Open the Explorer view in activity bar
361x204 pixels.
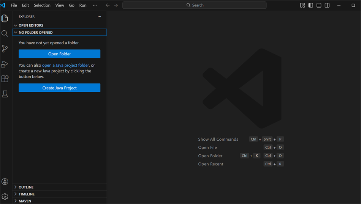click(x=5, y=18)
